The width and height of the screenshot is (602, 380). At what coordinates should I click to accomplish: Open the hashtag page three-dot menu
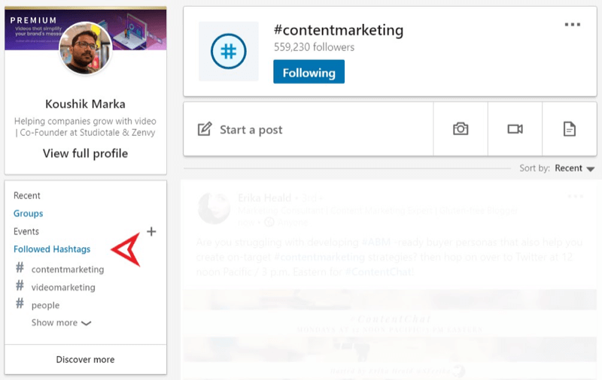coord(573,25)
